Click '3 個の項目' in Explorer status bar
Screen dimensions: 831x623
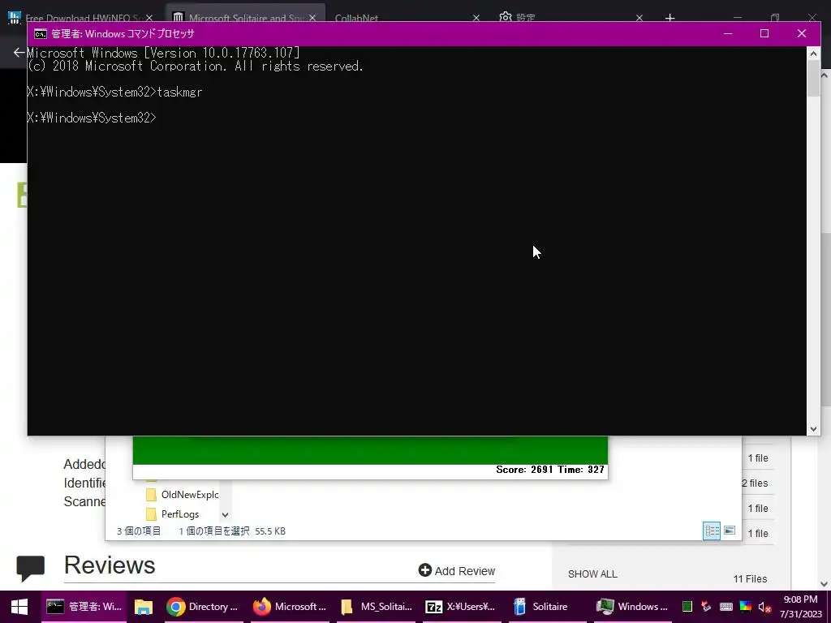click(x=138, y=531)
